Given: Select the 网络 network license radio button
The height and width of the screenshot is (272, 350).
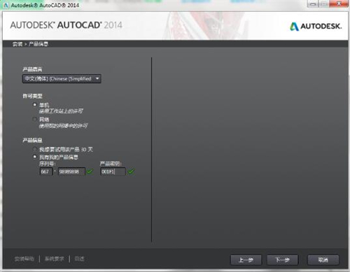Looking at the screenshot, I should pos(35,120).
